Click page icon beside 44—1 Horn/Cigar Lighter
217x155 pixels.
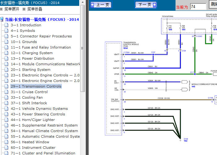7,120
